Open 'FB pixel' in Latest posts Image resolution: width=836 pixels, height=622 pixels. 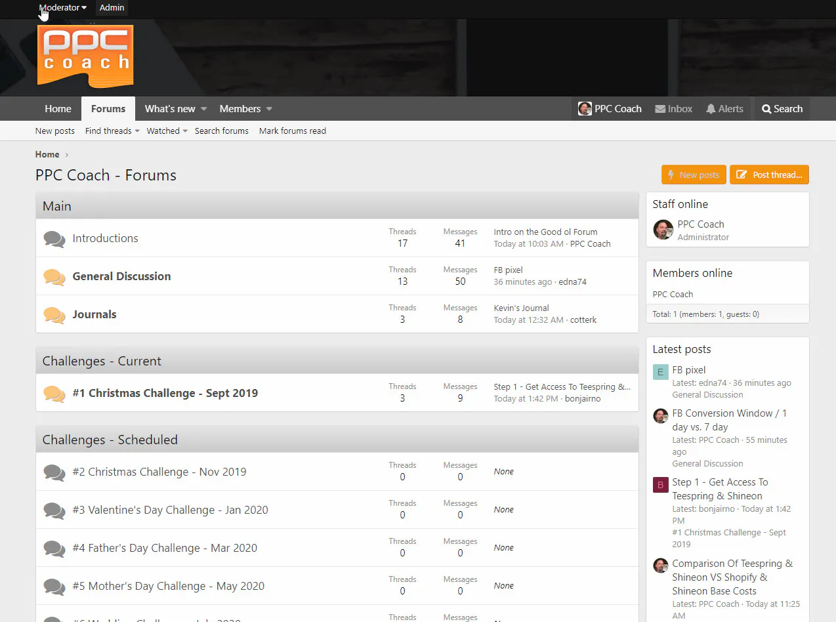(689, 370)
